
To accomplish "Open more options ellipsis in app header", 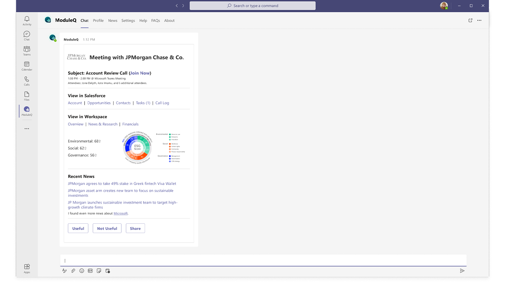I will (x=479, y=21).
